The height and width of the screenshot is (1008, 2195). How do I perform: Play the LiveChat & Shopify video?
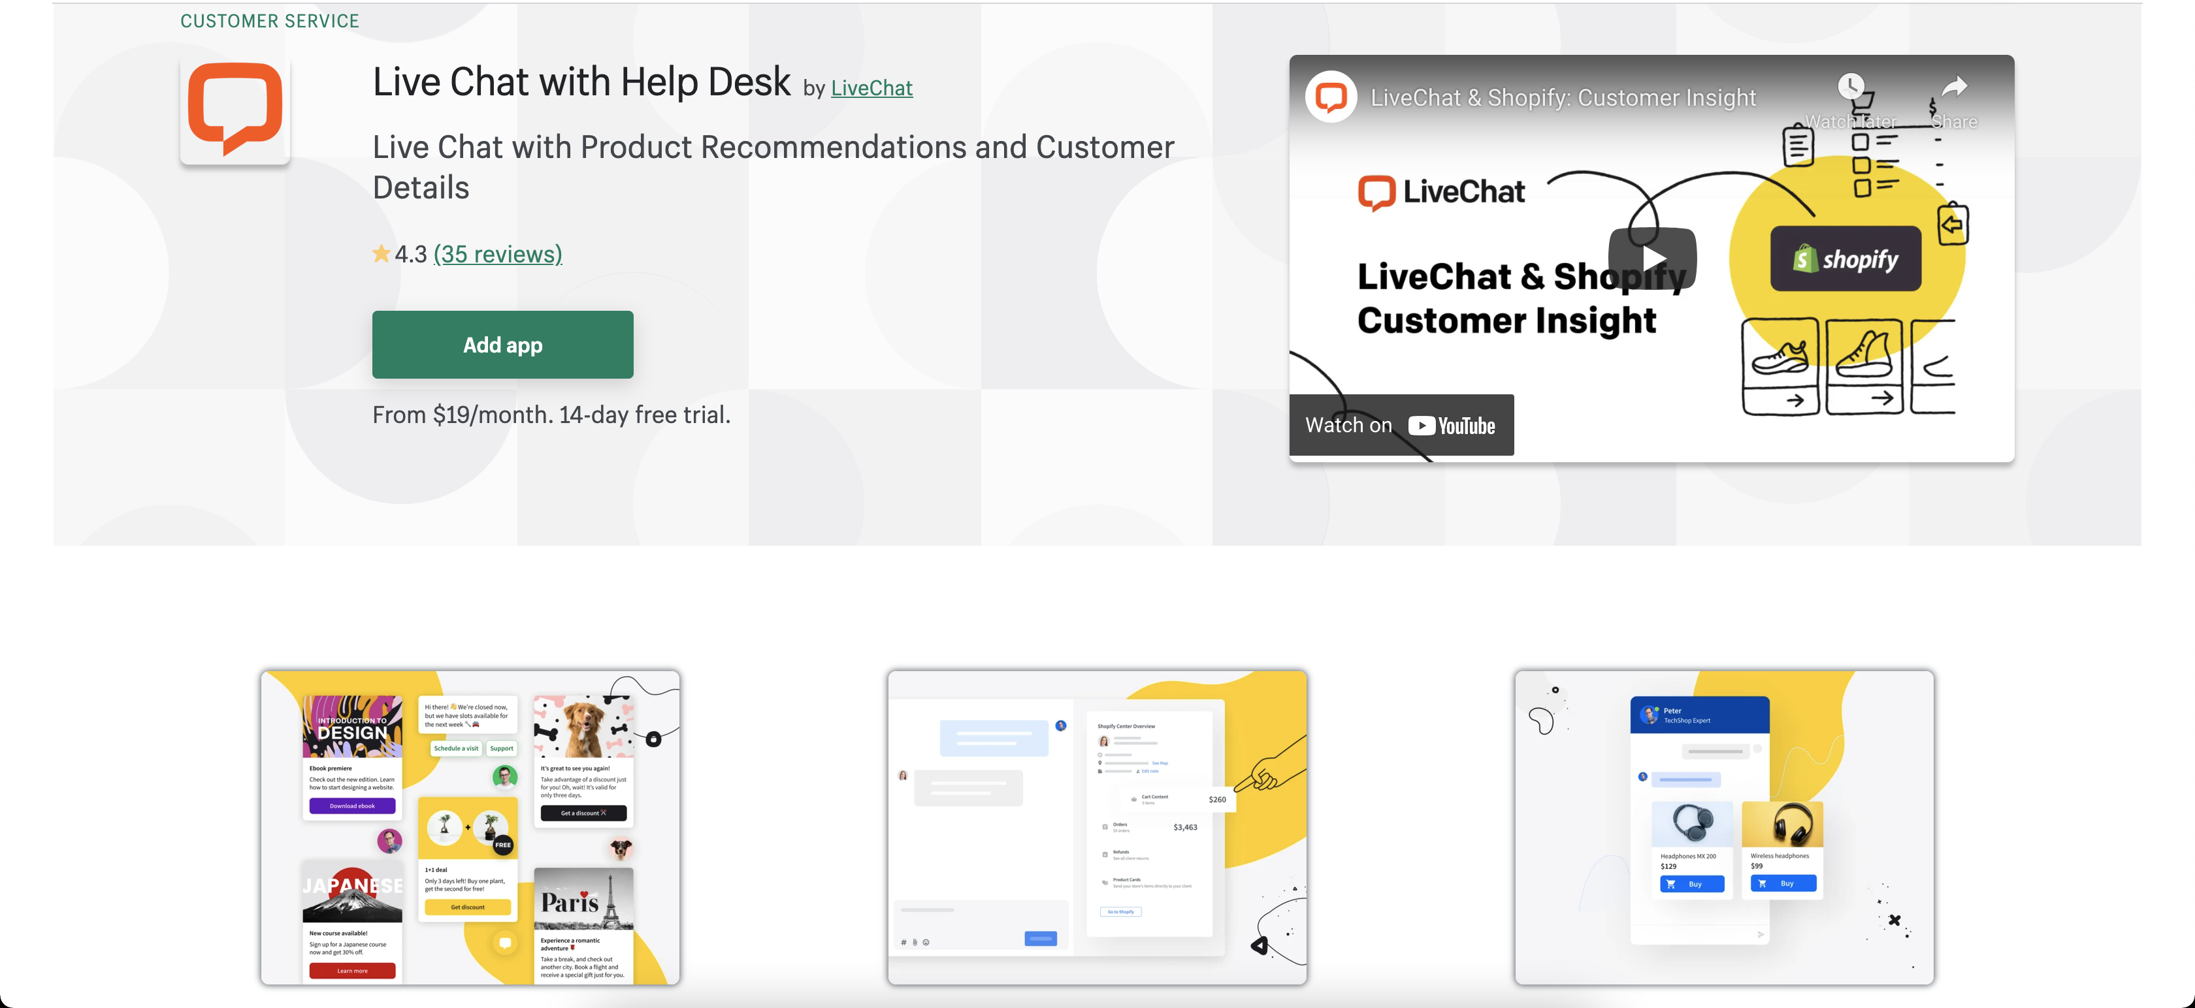click(1651, 258)
